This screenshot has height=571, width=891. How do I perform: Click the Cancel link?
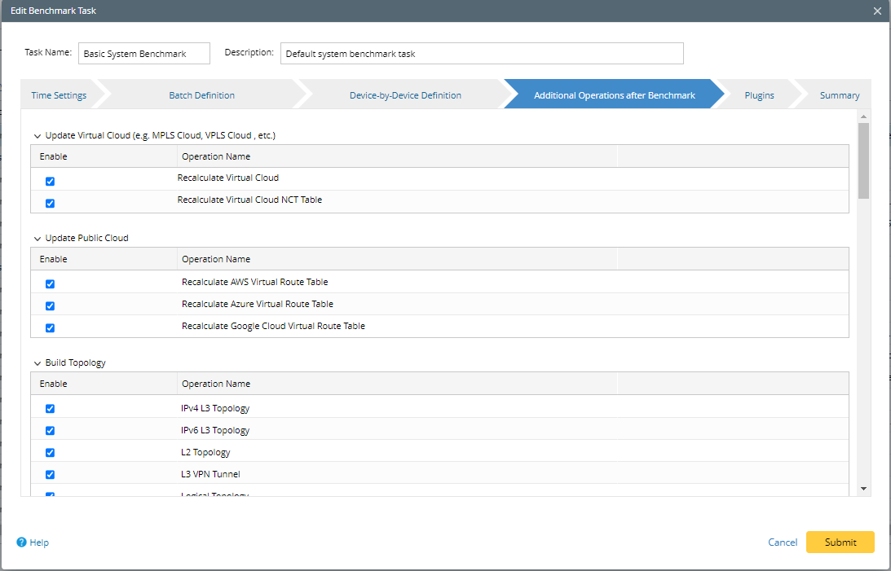[783, 542]
